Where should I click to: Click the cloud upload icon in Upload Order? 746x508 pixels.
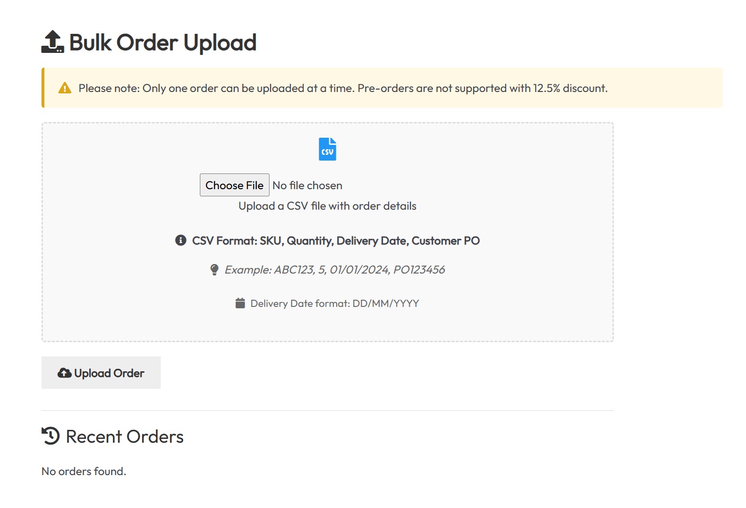tap(64, 373)
